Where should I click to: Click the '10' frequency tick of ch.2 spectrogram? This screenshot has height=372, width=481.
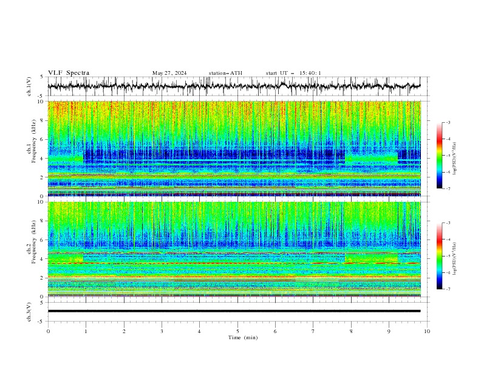click(42, 202)
